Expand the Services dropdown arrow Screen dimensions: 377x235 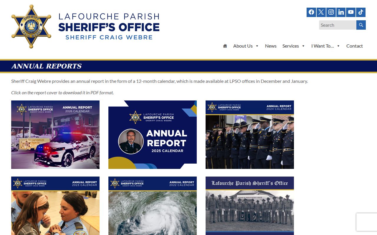coord(303,46)
